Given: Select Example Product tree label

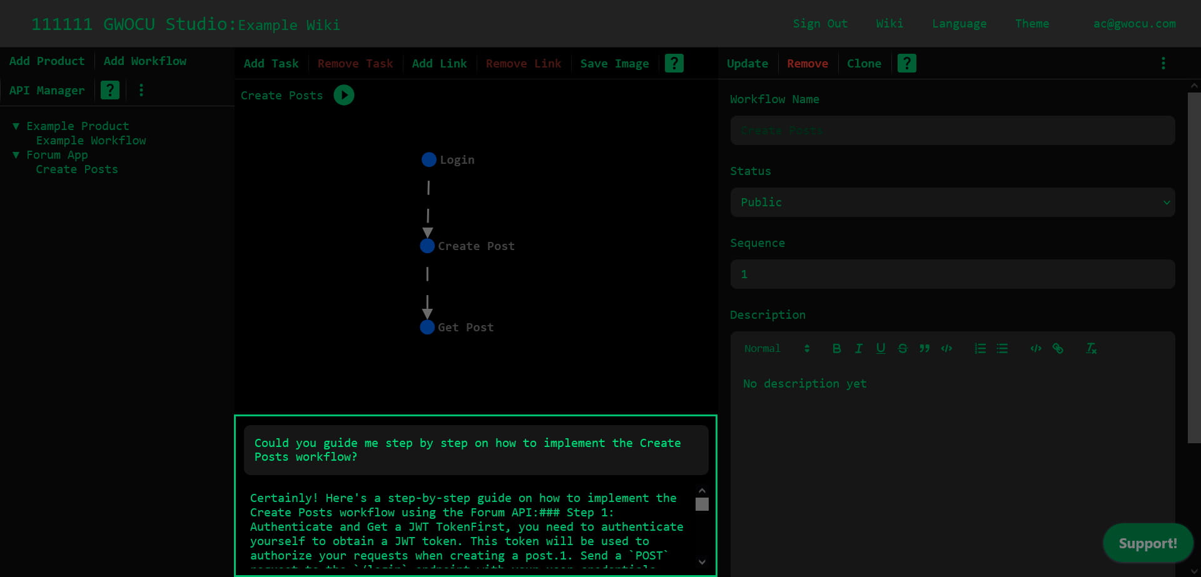Looking at the screenshot, I should (78, 126).
